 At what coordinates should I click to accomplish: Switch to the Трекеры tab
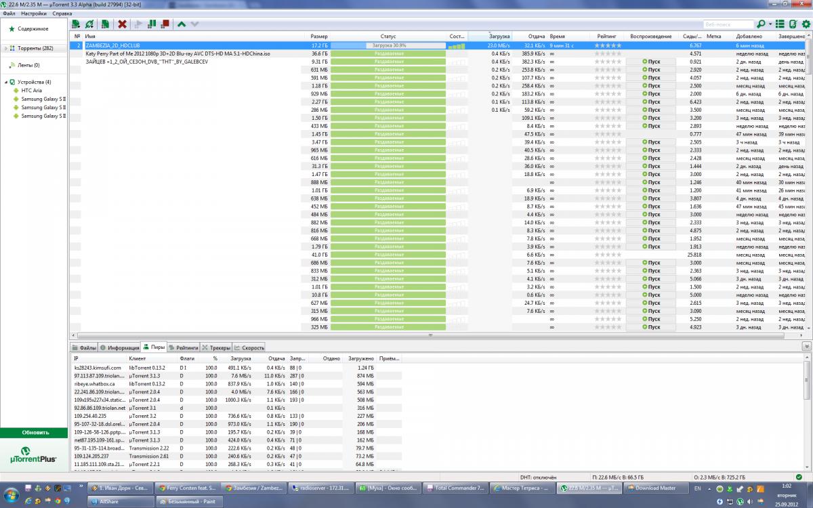point(216,347)
